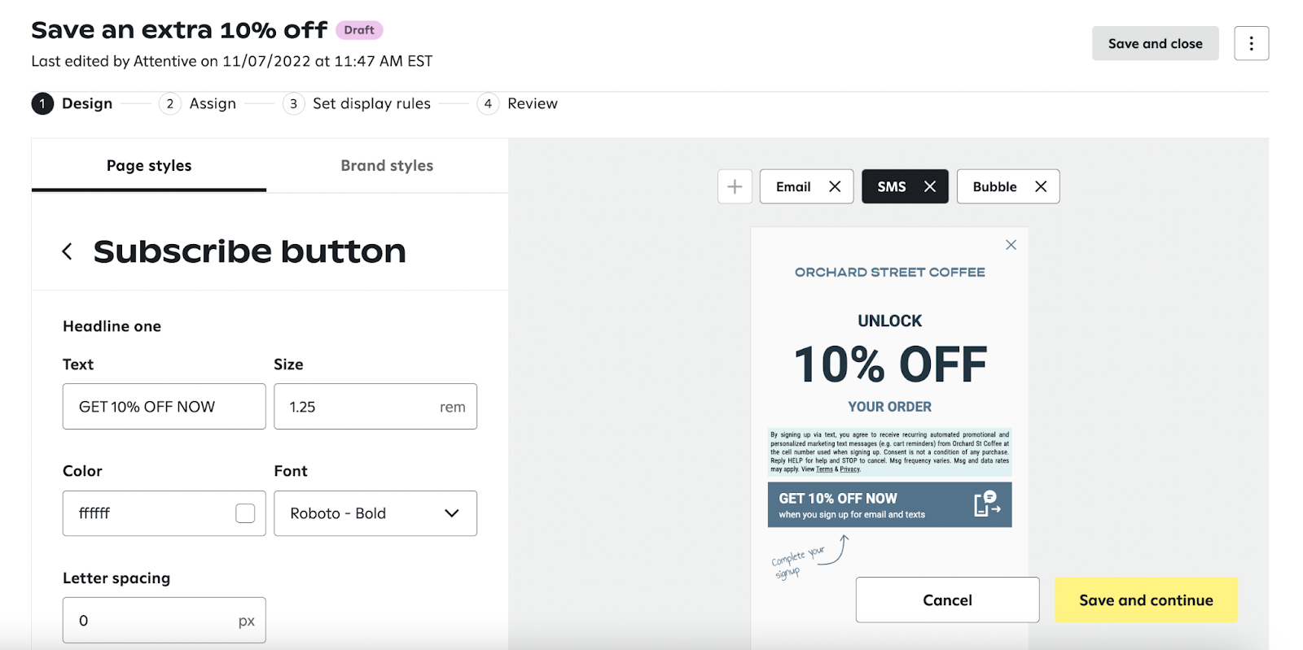This screenshot has width=1303, height=650.
Task: Remove the SMS page with its X
Action: tap(930, 186)
